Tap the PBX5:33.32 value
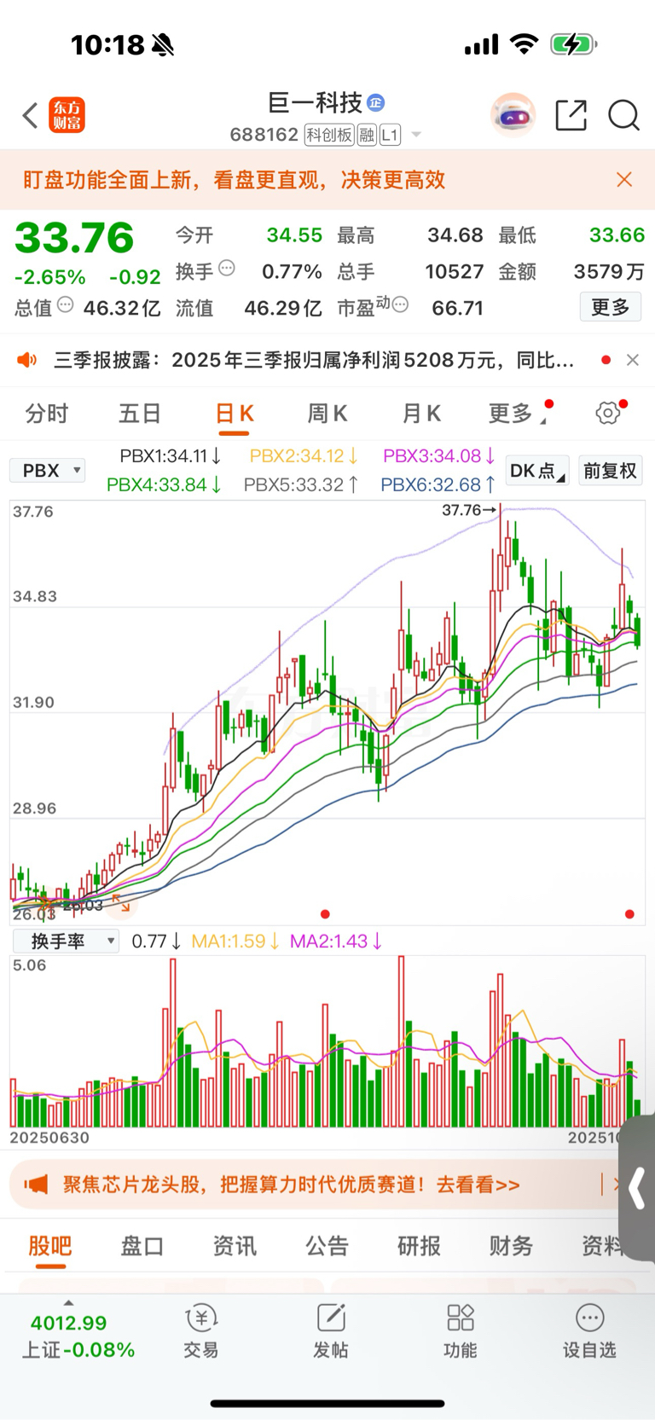Viewport: 655px width, 1420px height. tap(301, 484)
